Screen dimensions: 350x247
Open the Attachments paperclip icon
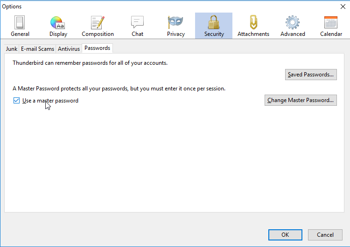pyautogui.click(x=253, y=22)
